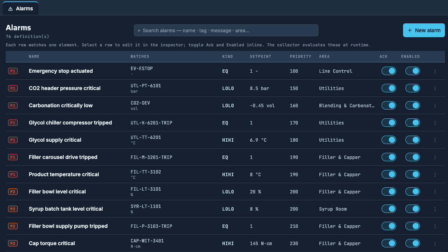Open row menu for Glycol chiller compressor tripped

[x=435, y=123]
